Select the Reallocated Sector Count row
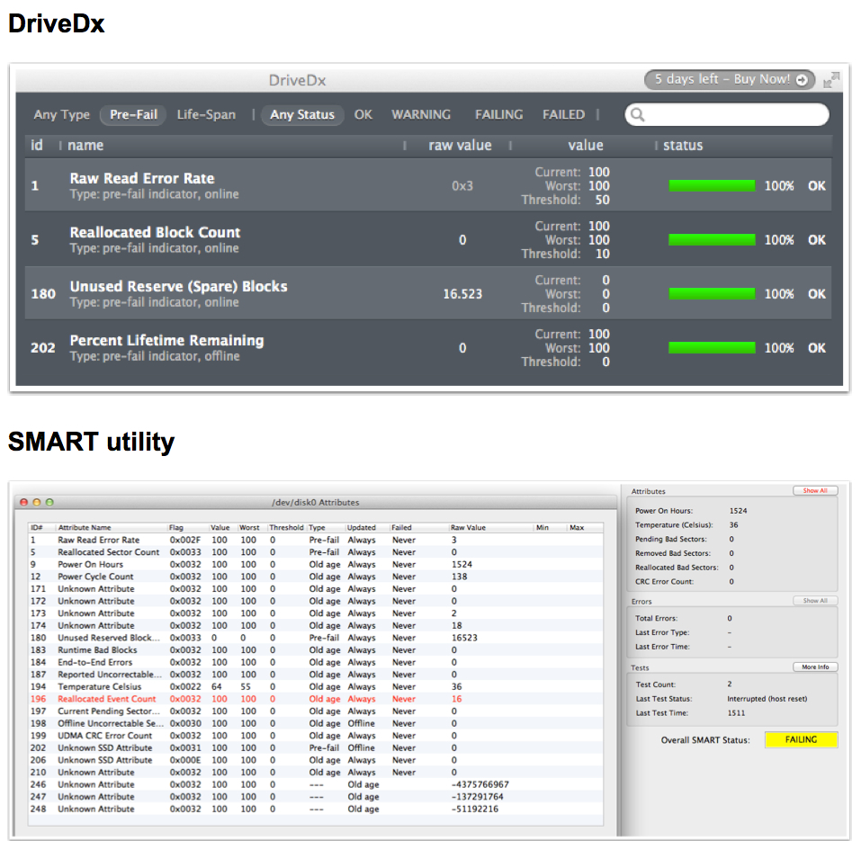The image size is (861, 841). pos(316,552)
